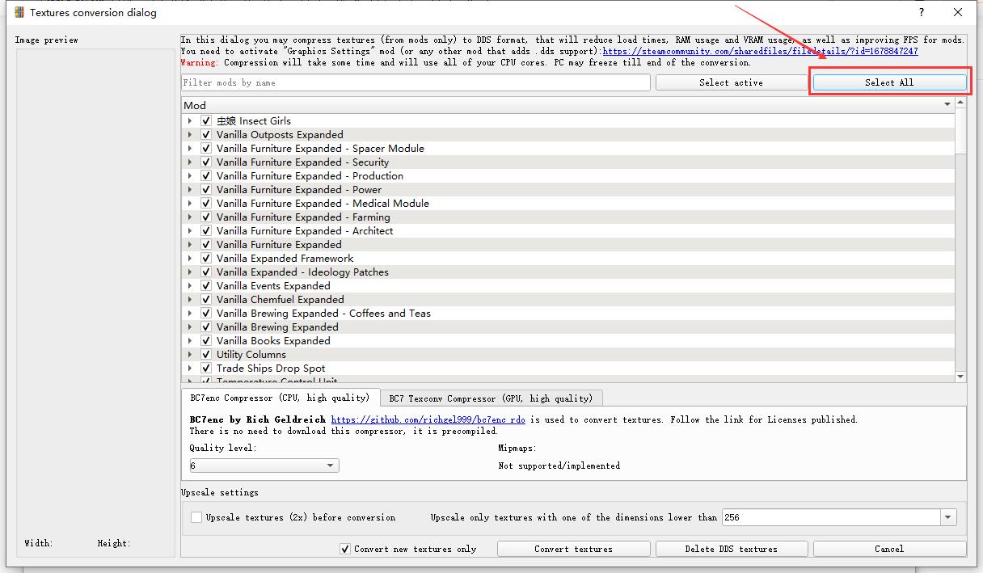Click the title bar help question mark
This screenshot has width=983, height=573.
pos(922,12)
